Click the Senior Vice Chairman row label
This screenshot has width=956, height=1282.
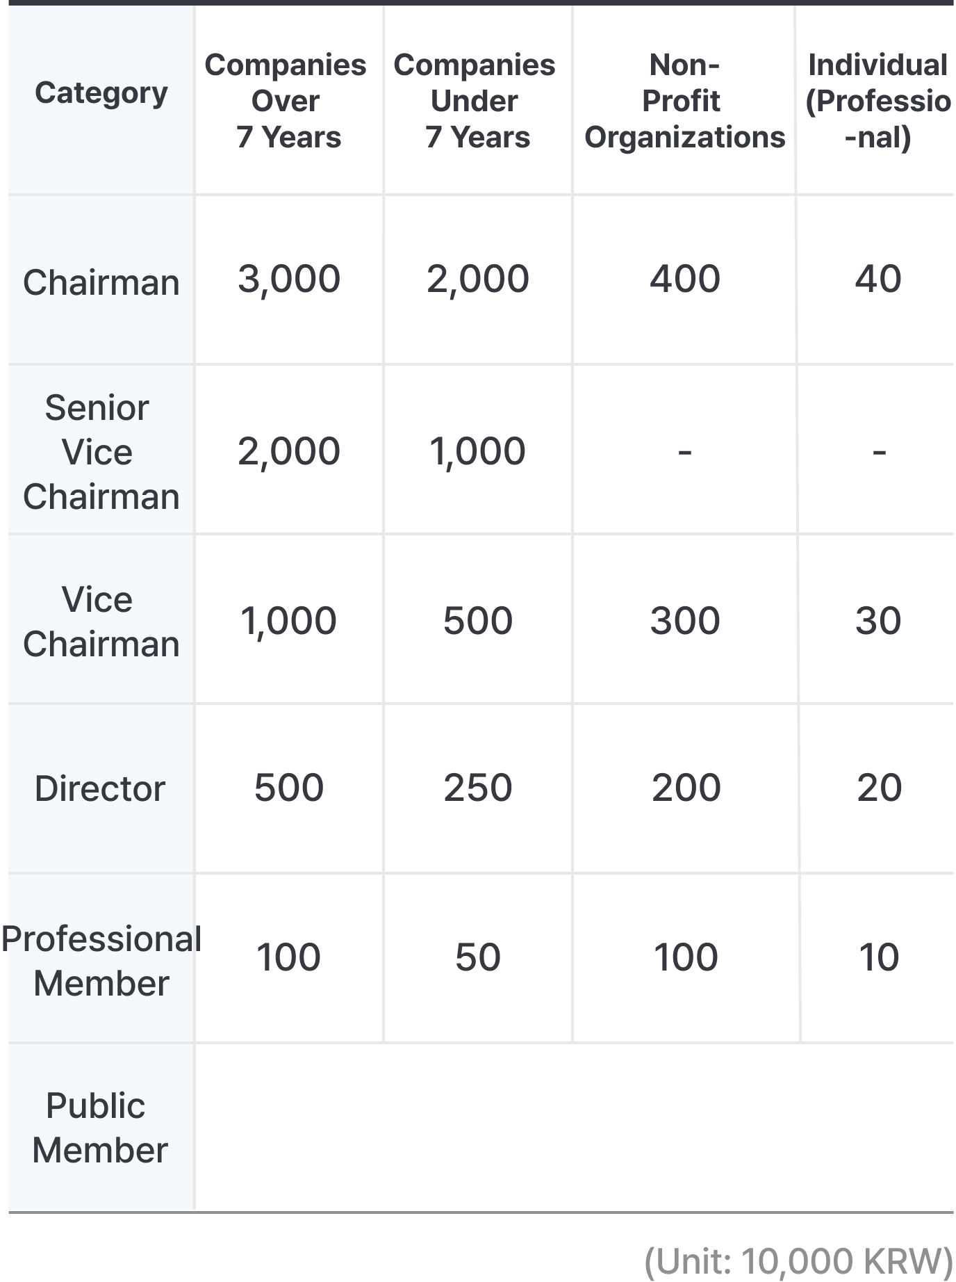(x=101, y=452)
